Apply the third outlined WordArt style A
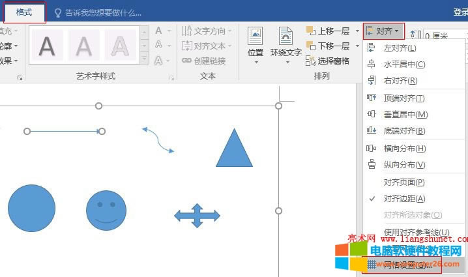 tap(120, 46)
